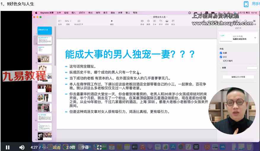Uncheck the 标题 (title) checkbox
Viewport: 260px width, 151px height.
[x=221, y=53]
